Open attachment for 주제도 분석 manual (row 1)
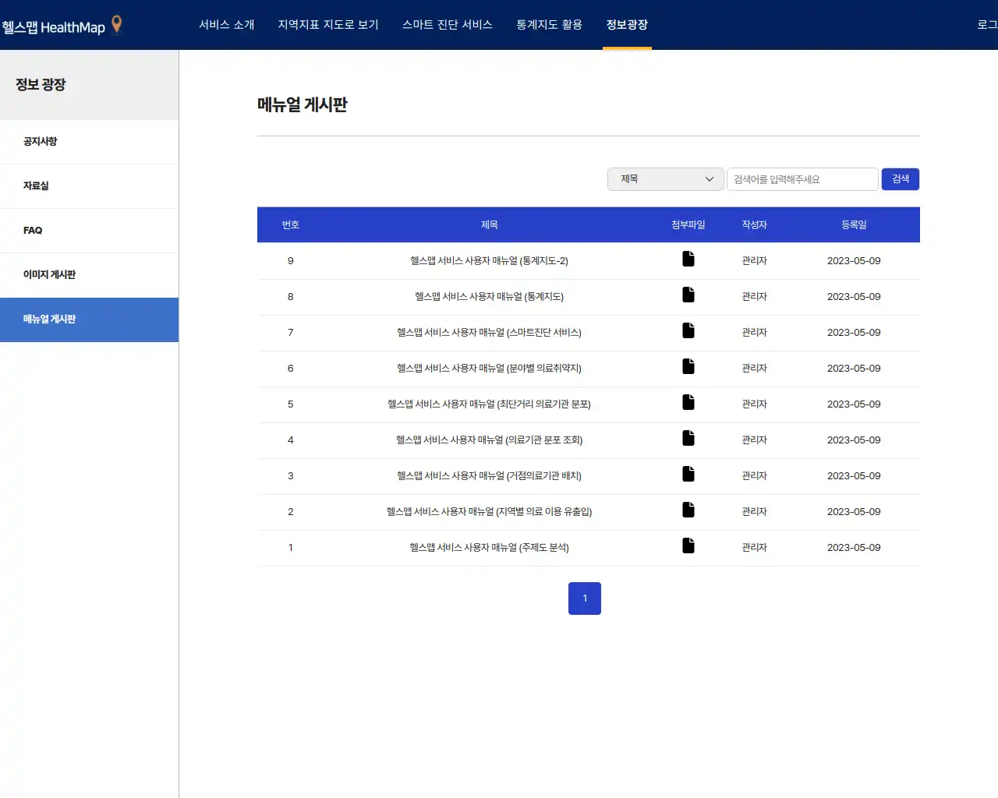 point(688,546)
